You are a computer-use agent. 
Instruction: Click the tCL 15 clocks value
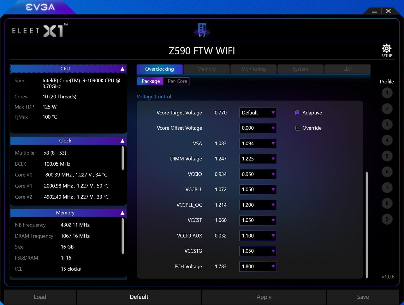pyautogui.click(x=71, y=269)
